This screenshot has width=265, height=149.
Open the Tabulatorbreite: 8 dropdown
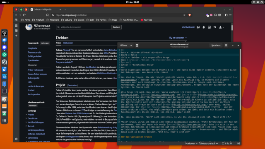pyautogui.click(x=208, y=144)
